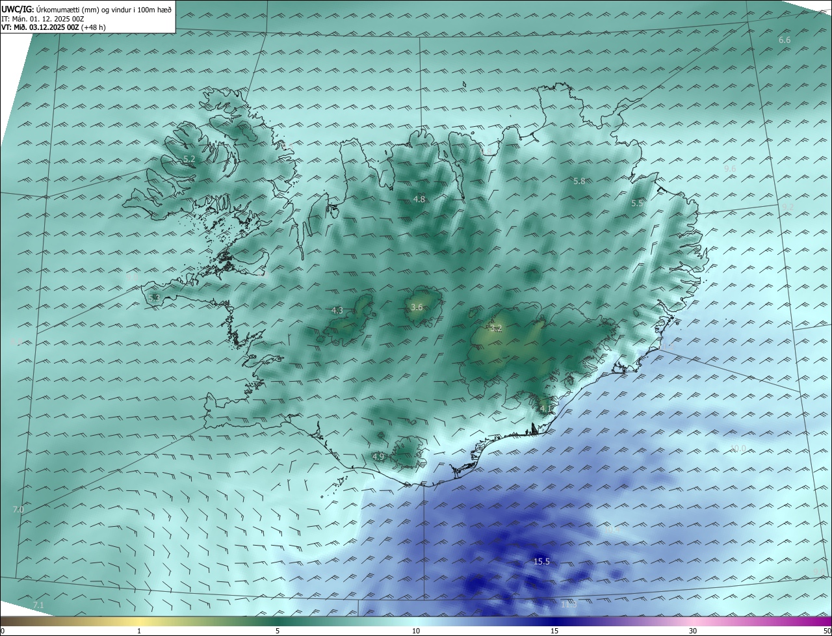Image resolution: width=832 pixels, height=636 pixels.
Task: Click the 15 tick on the color scale
Action: (554, 631)
